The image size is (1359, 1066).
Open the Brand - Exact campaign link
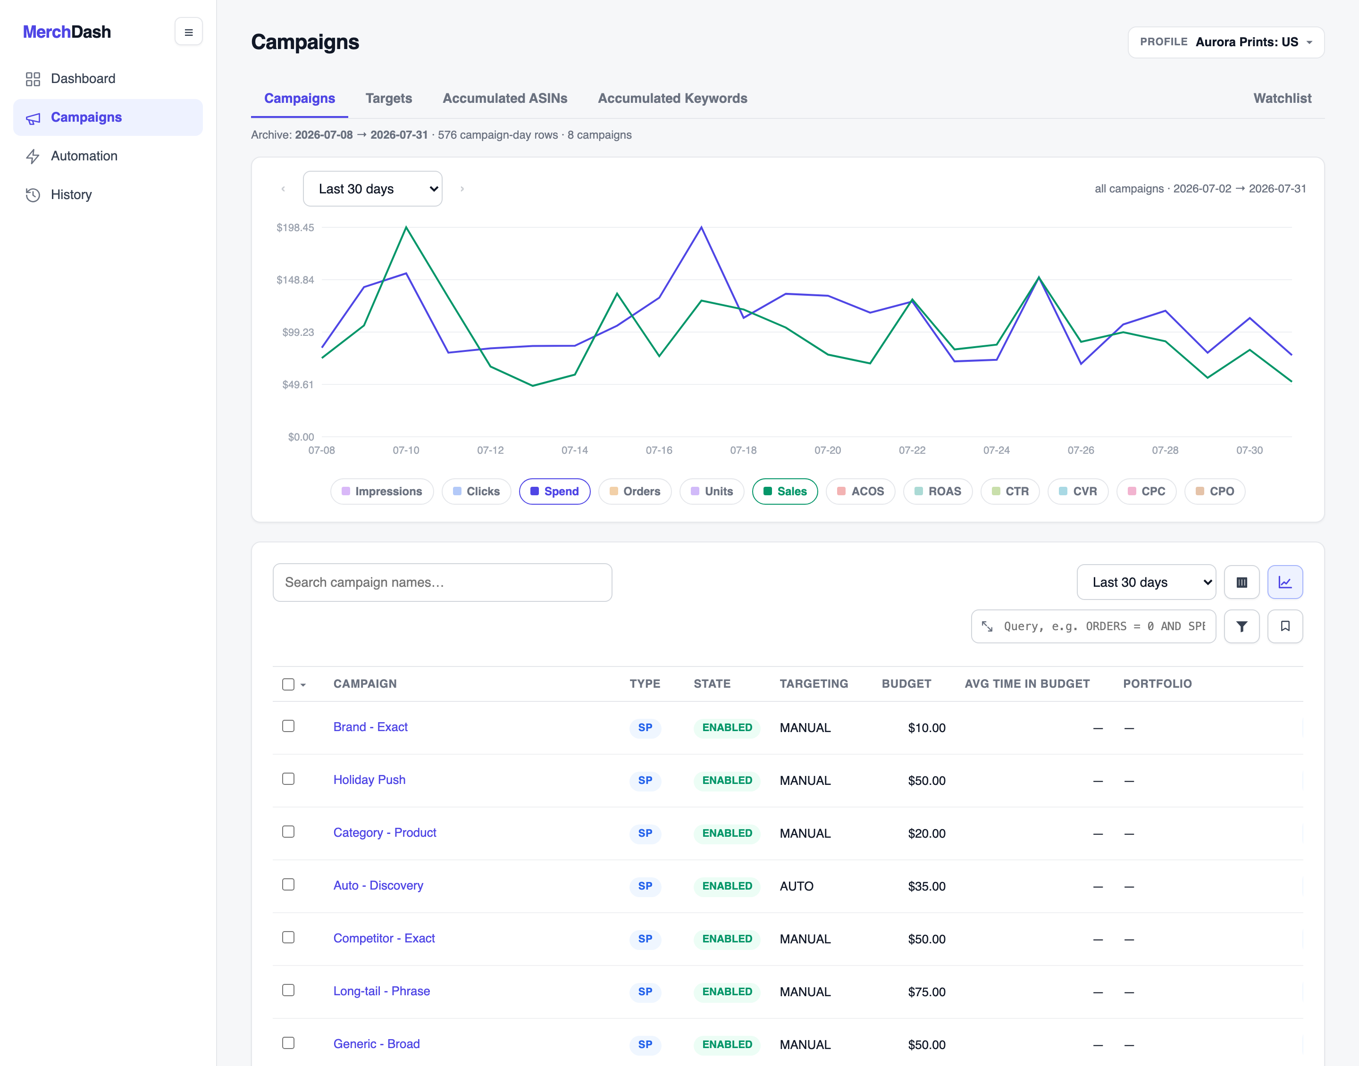click(x=370, y=726)
